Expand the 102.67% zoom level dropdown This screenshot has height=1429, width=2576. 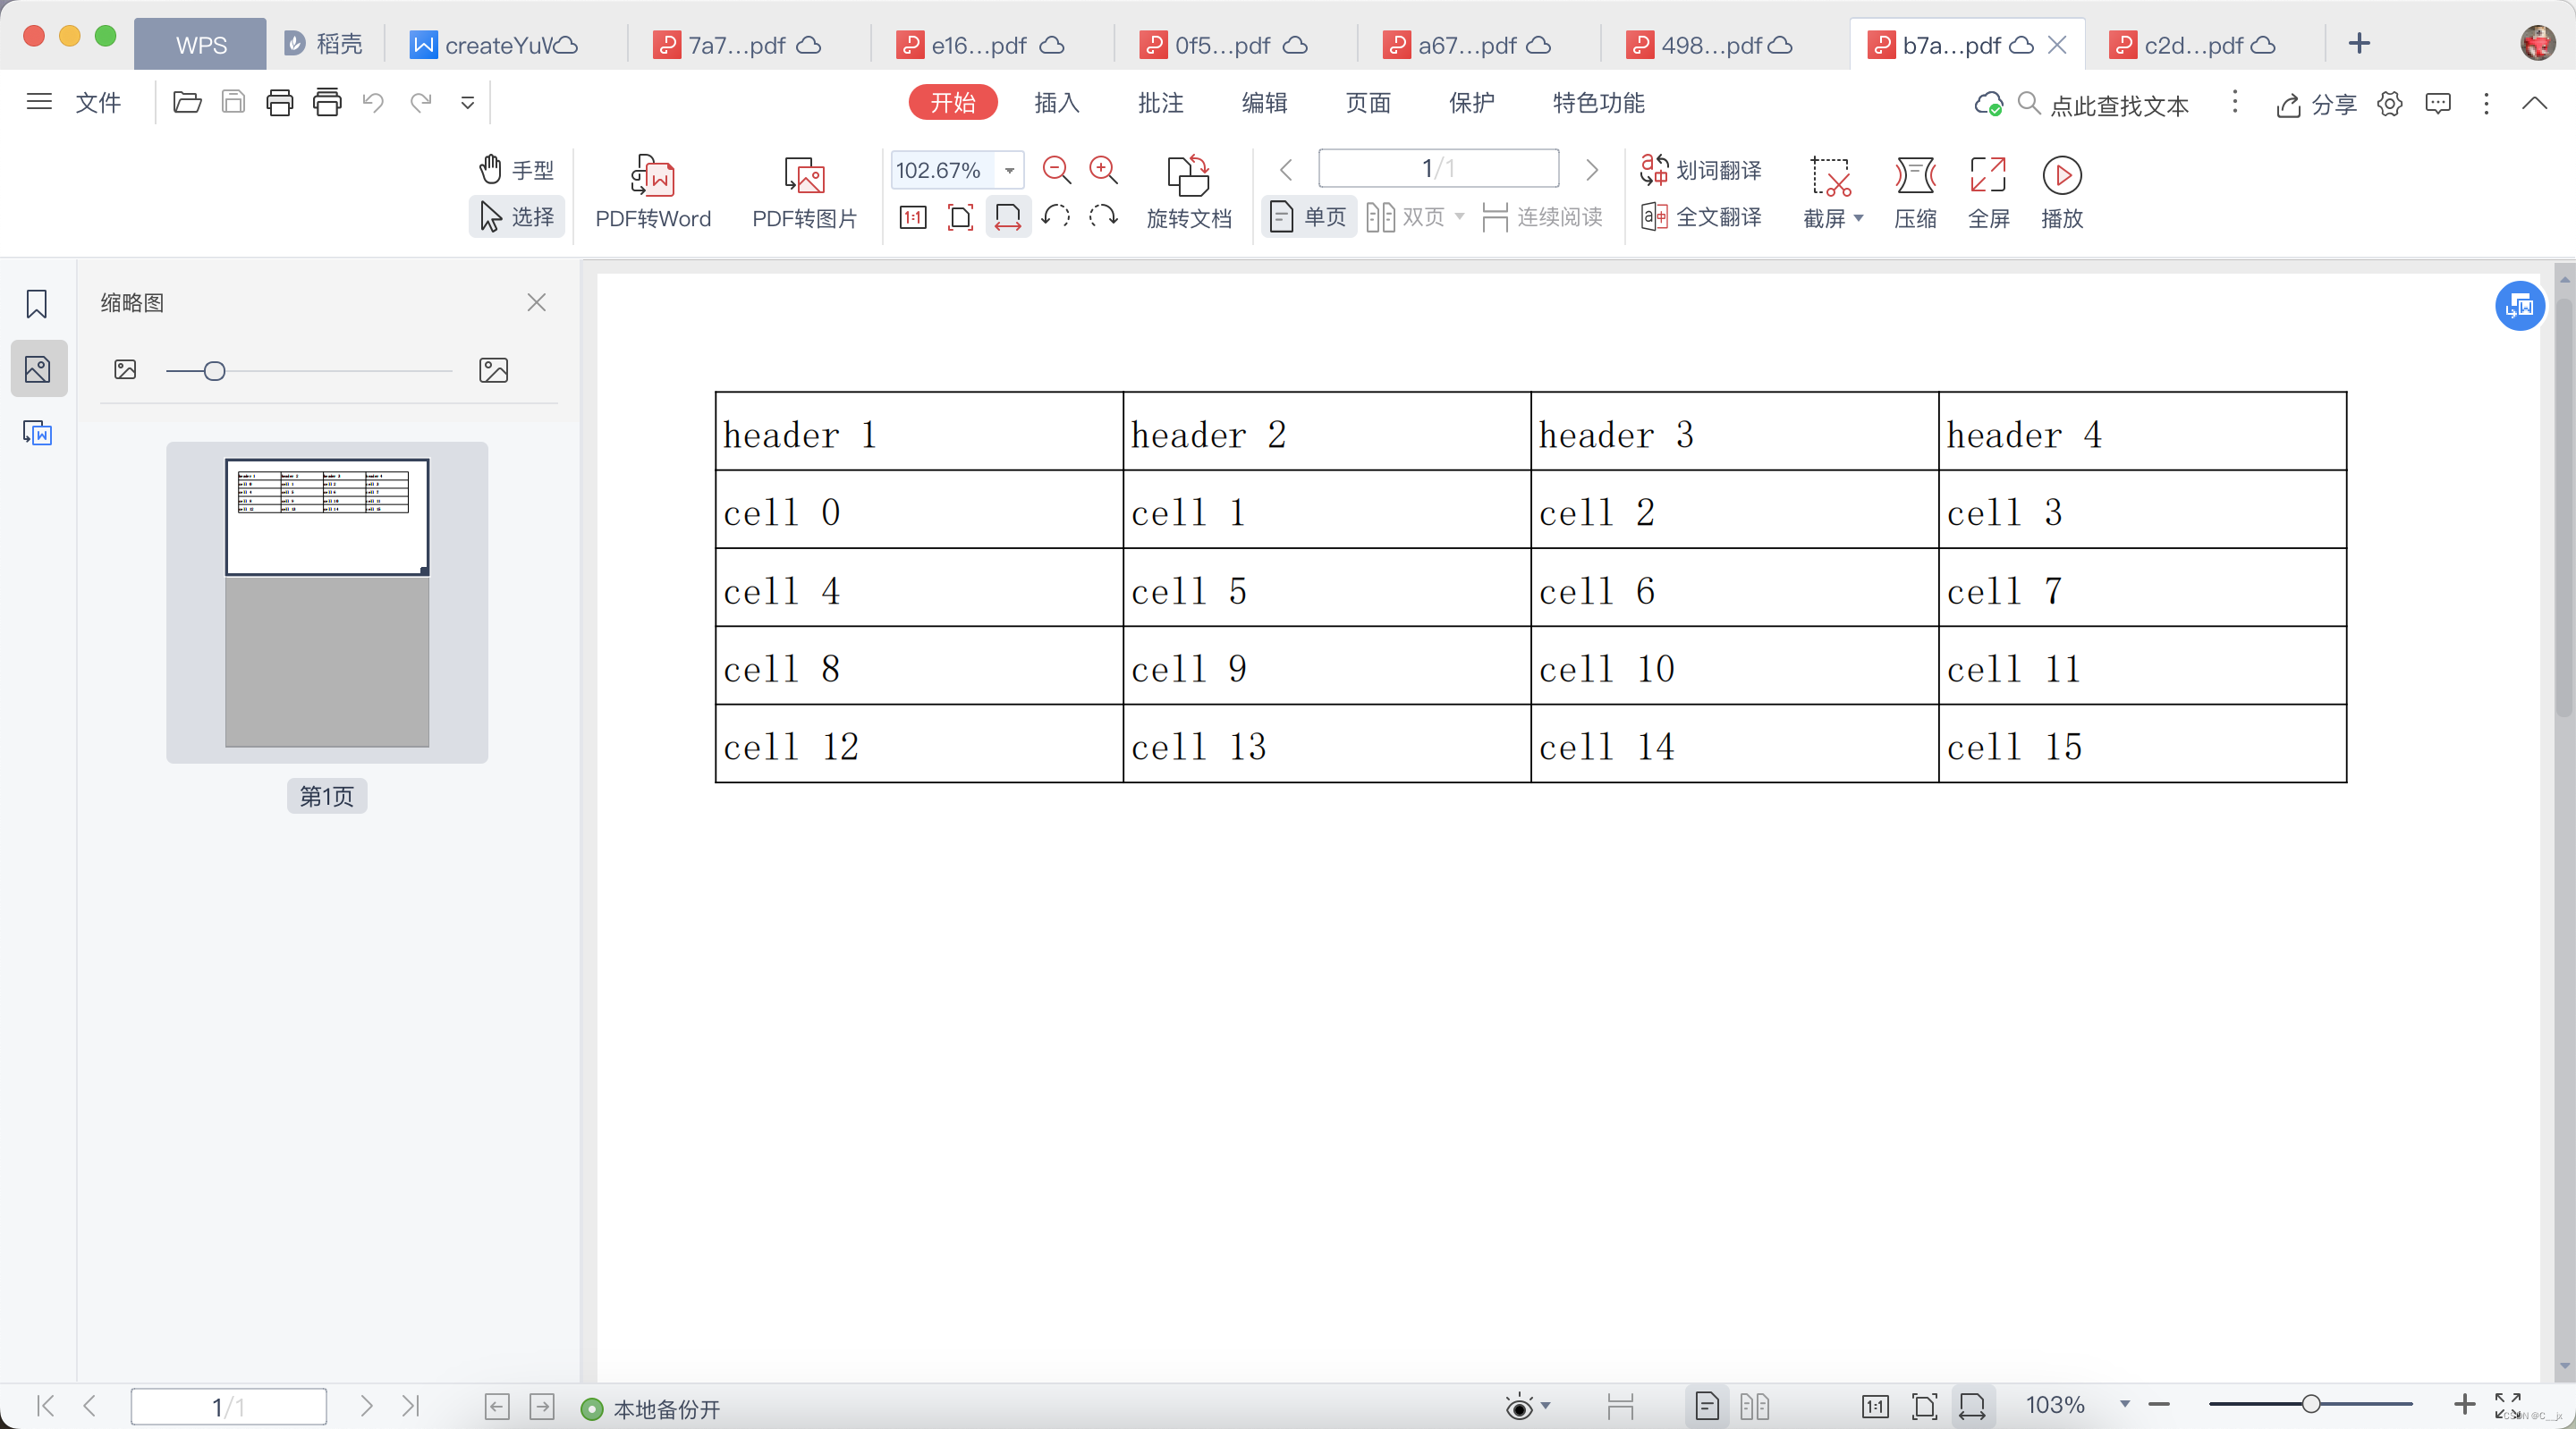pyautogui.click(x=1010, y=170)
